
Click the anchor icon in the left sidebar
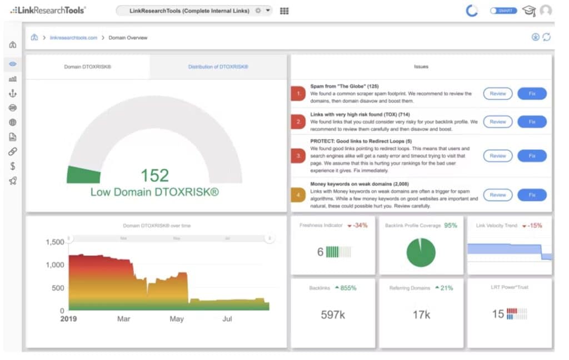coord(13,93)
